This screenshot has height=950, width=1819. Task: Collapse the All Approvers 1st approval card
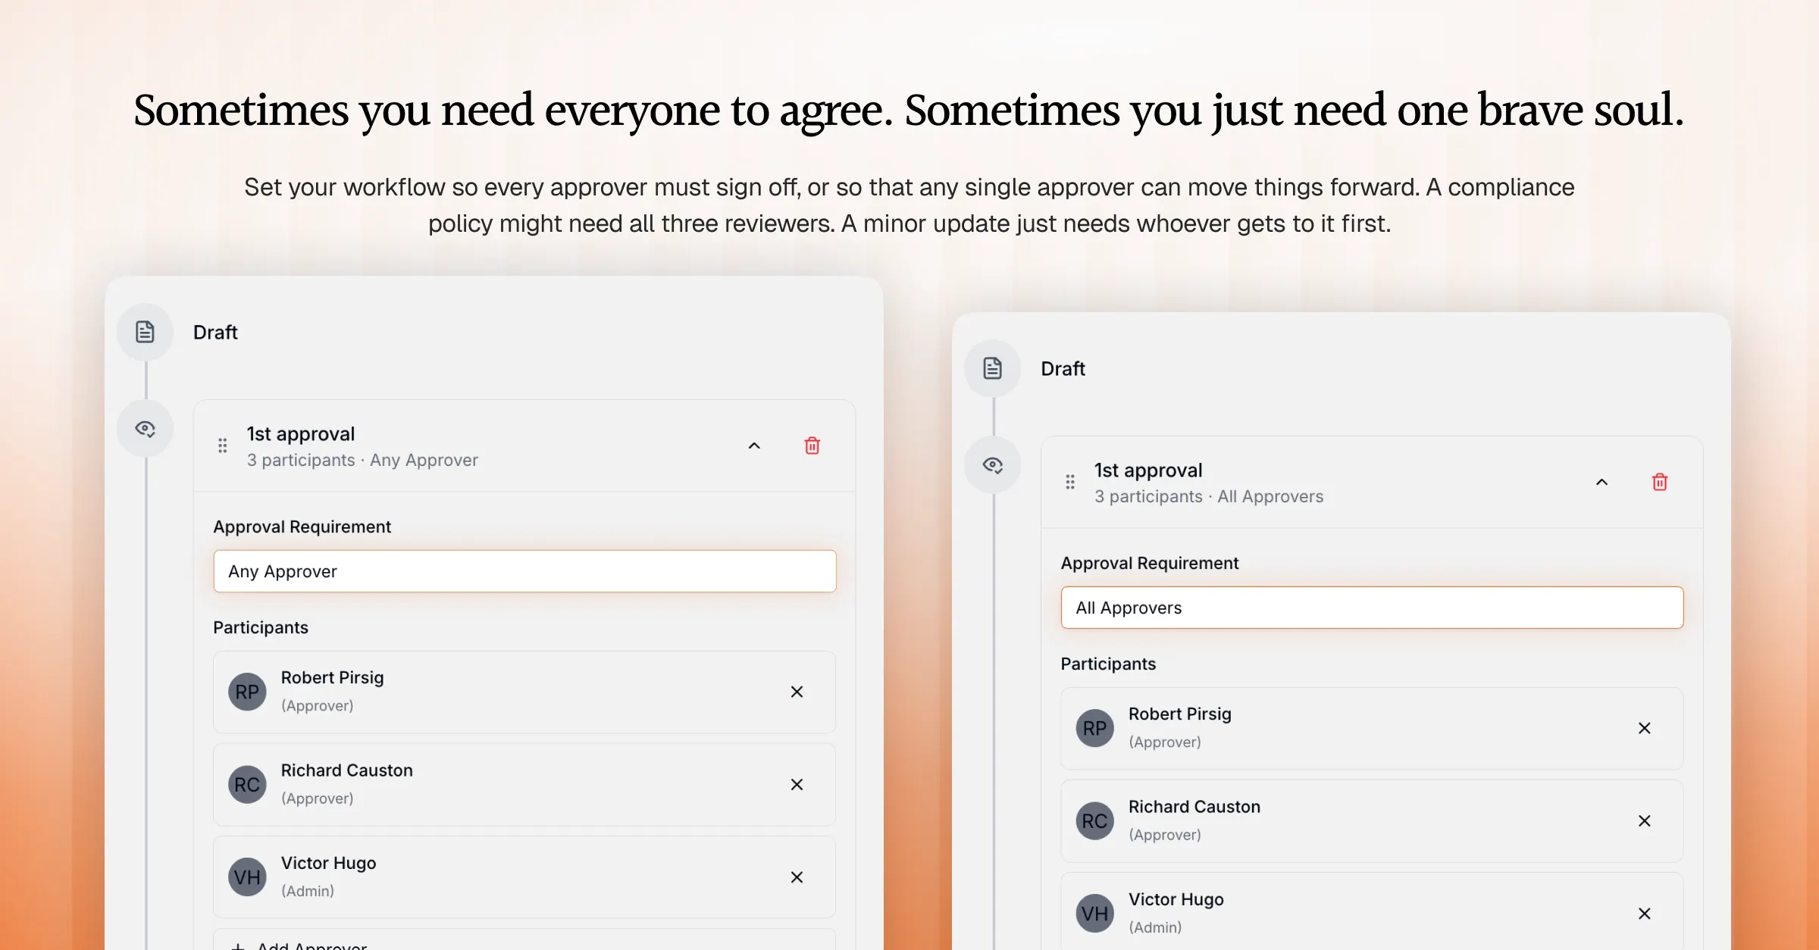click(1601, 482)
